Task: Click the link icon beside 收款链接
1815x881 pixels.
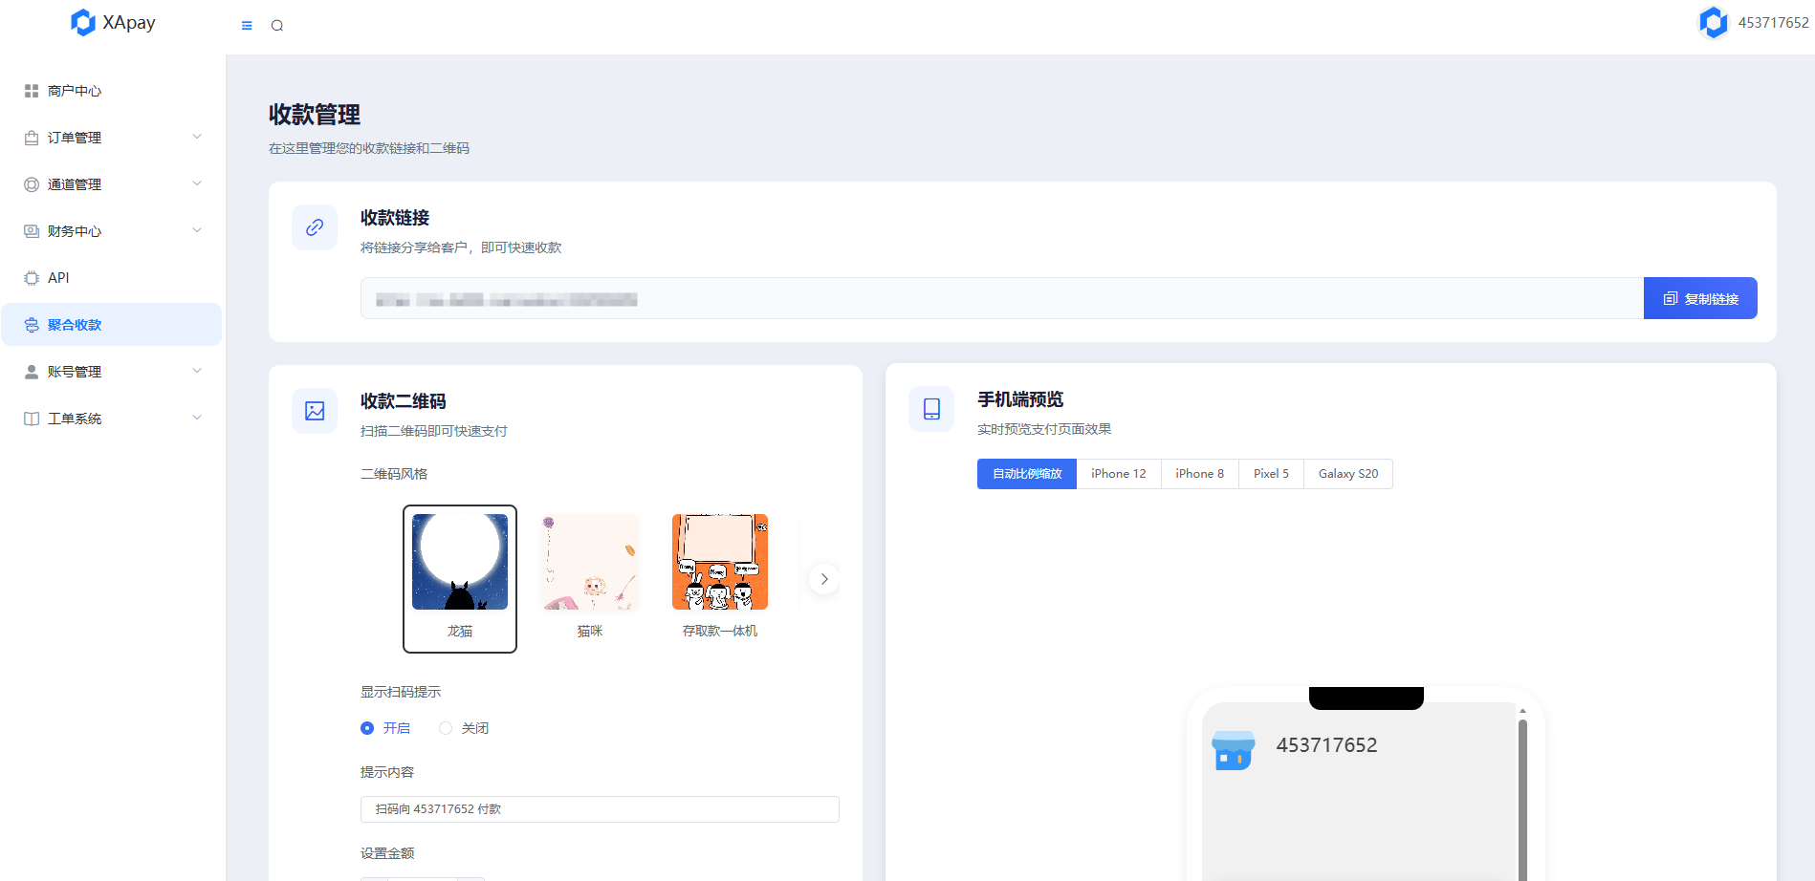Action: (x=315, y=227)
